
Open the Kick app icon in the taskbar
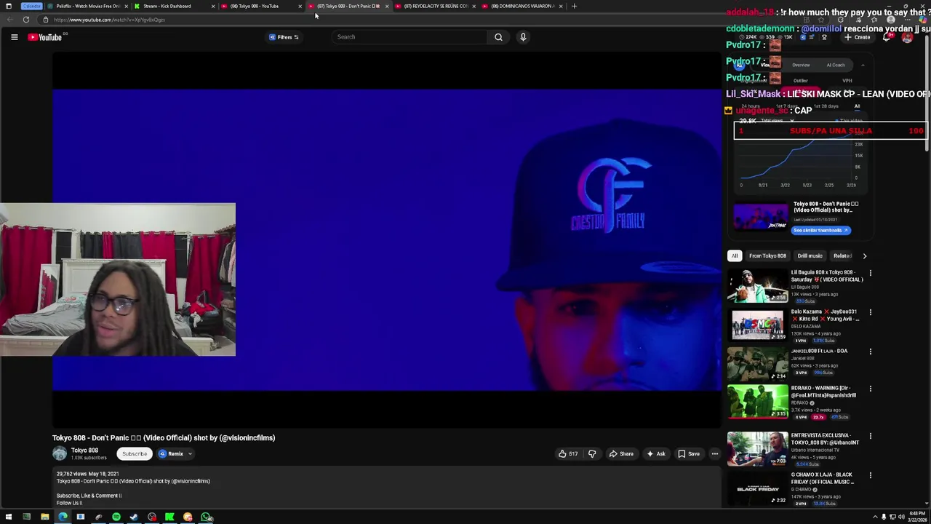169,517
